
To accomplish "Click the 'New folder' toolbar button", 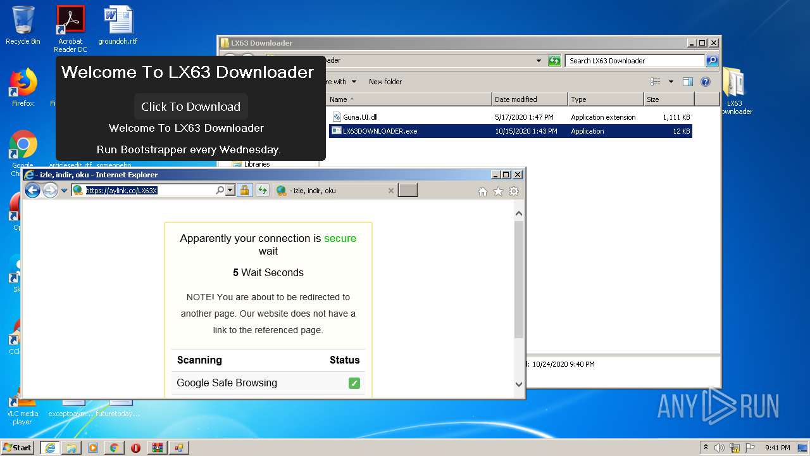I will 385,82.
